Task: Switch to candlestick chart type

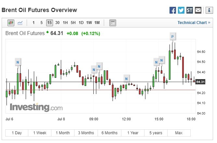Action: click(x=11, y=23)
